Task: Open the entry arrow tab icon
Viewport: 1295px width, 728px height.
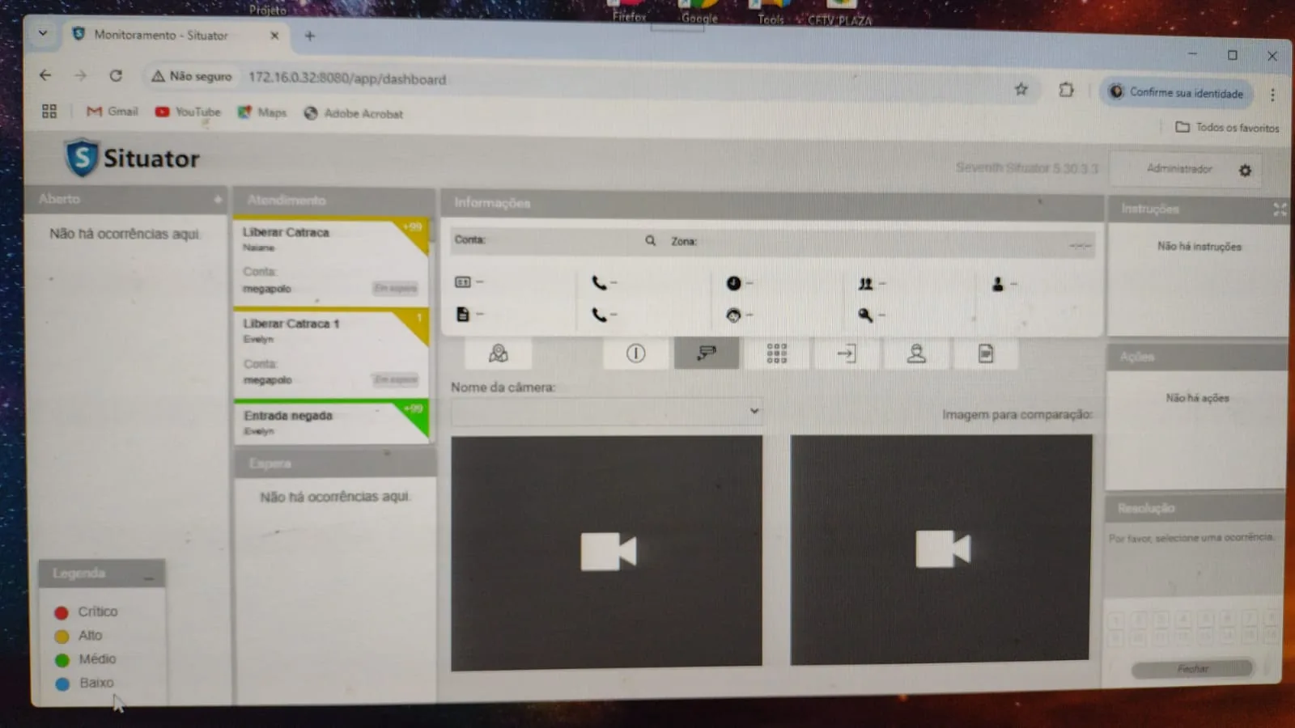Action: point(847,353)
